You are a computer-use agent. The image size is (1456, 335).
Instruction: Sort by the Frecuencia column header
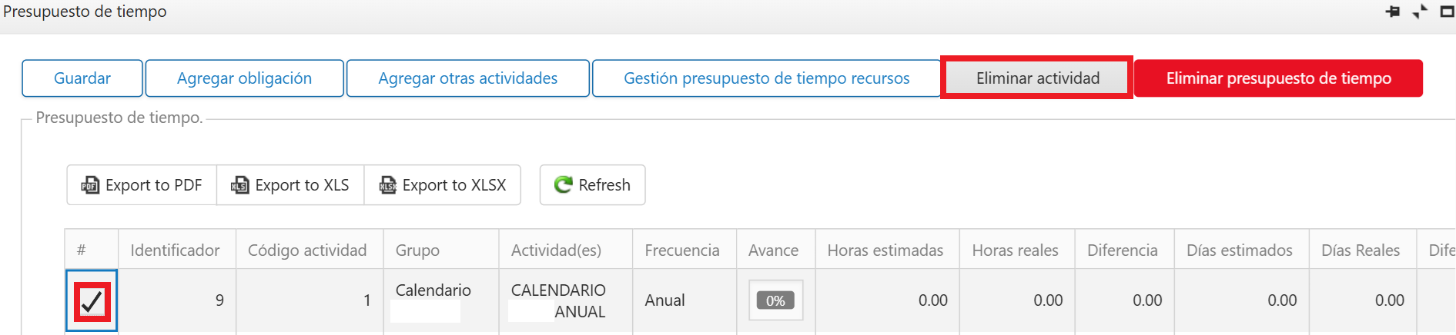coord(682,250)
